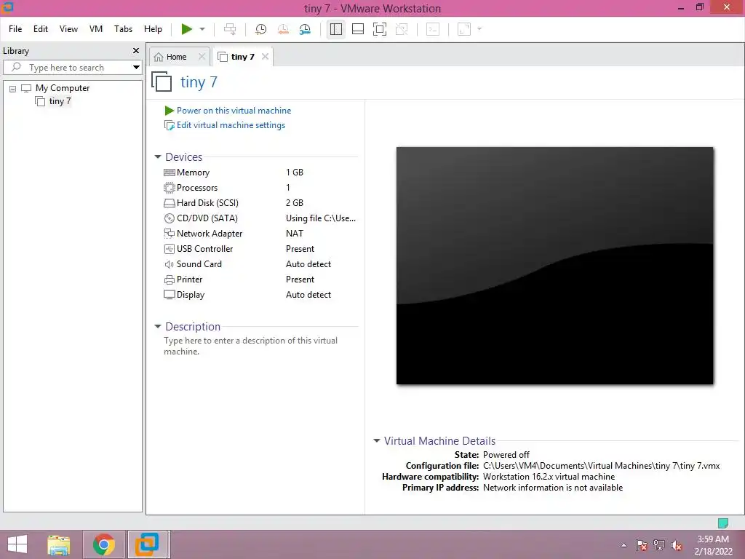Click the large tiny 7 VM header icon
This screenshot has width=745, height=559.
click(162, 82)
